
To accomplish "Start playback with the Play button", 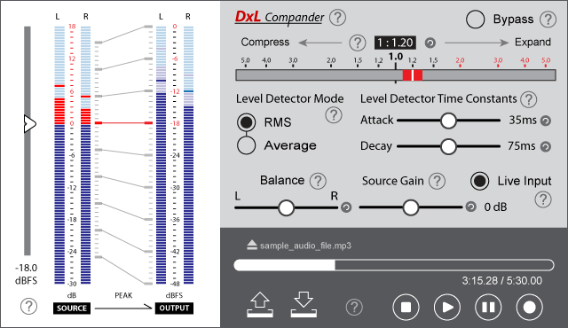I will click(x=447, y=308).
